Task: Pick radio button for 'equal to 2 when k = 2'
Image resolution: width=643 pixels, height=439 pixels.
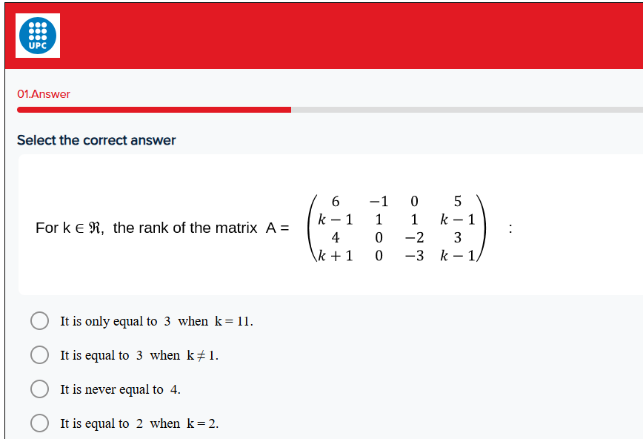Action: (39, 423)
